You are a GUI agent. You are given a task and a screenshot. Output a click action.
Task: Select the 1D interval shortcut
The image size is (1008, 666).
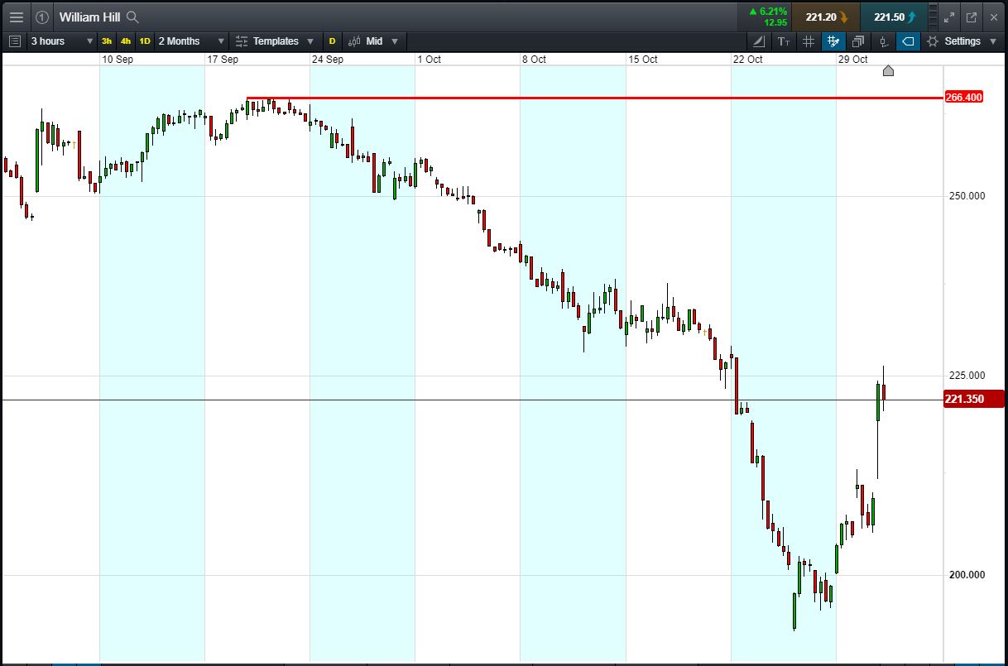click(145, 41)
